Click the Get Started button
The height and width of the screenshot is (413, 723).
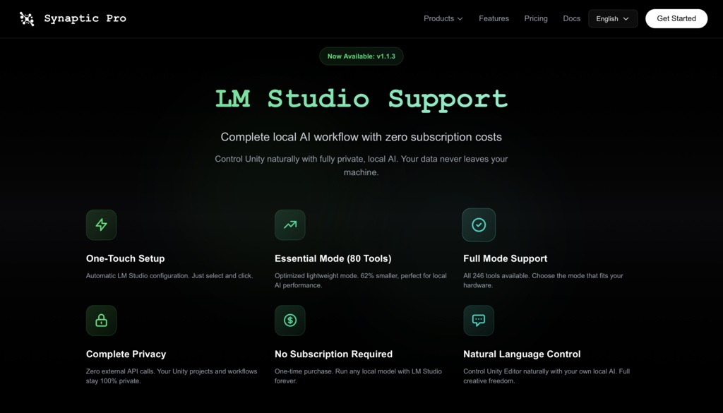[676, 18]
